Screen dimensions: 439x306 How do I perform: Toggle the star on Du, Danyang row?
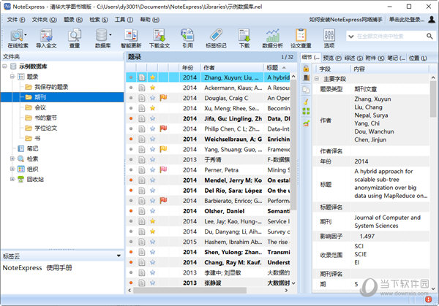(x=152, y=232)
